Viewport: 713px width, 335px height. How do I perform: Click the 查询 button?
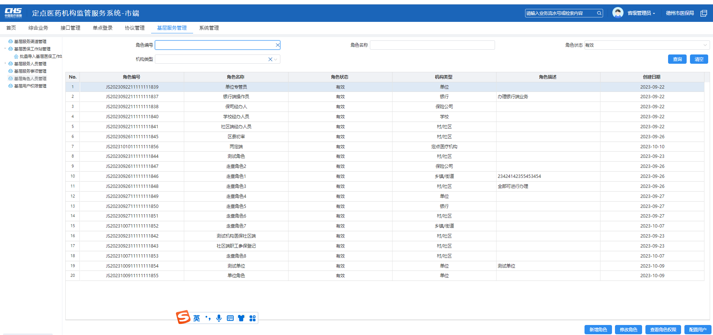(x=677, y=59)
